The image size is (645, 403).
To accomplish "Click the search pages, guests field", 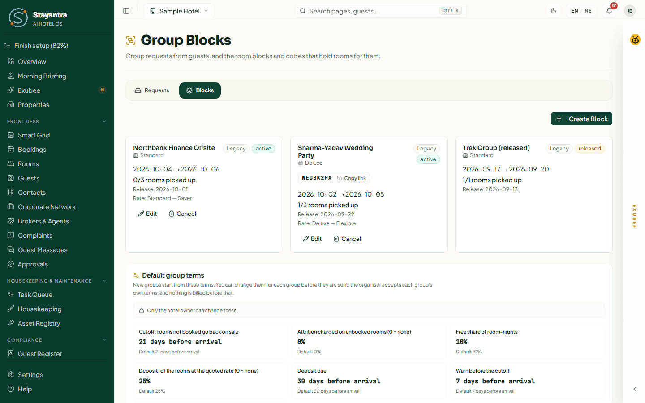I will 381,11.
